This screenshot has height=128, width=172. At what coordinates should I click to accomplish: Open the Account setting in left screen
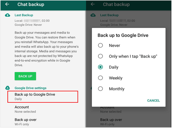point(25,109)
